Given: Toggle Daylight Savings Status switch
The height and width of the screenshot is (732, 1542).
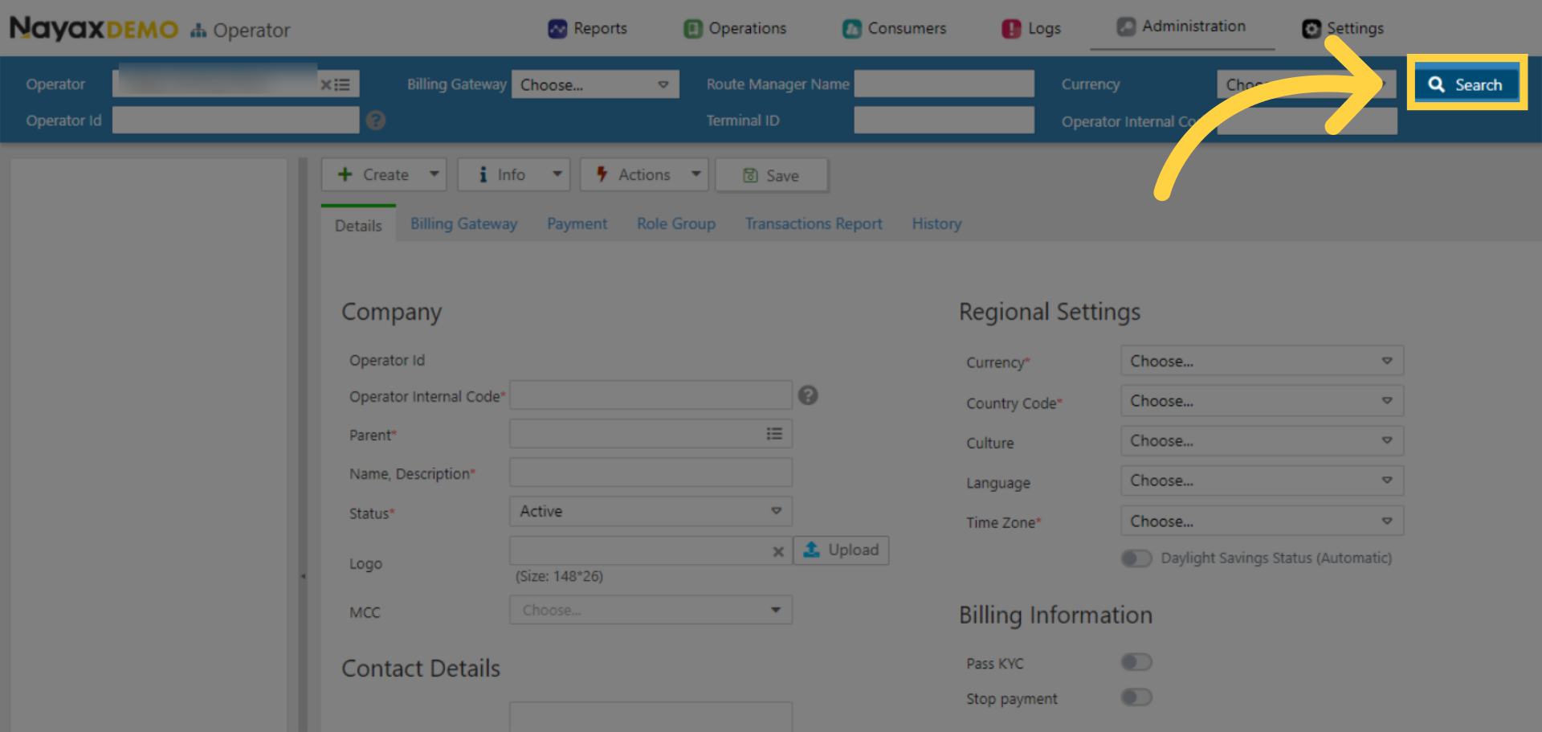Looking at the screenshot, I should [1136, 558].
